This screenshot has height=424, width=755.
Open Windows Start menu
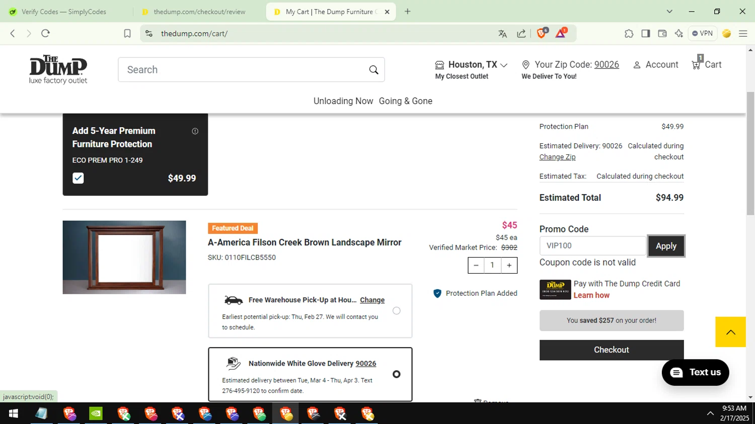[x=14, y=413]
